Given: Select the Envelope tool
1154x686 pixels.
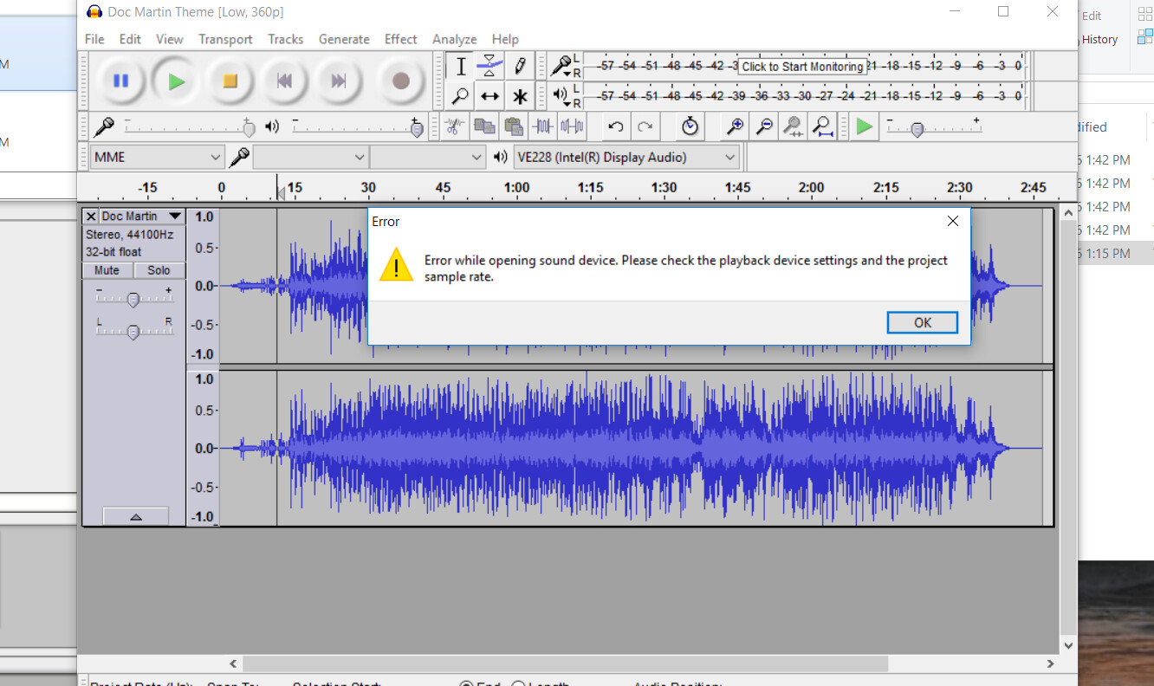Looking at the screenshot, I should point(489,66).
